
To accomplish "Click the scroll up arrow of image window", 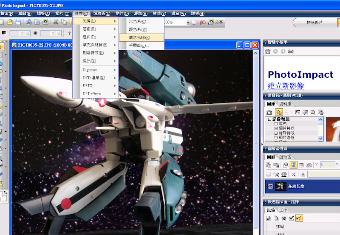I will (x=256, y=53).
